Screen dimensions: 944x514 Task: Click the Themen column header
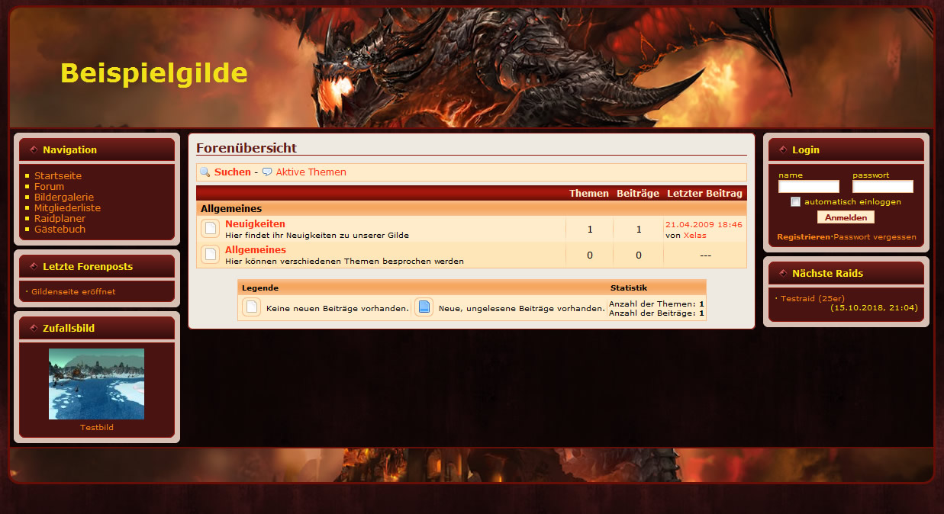point(589,194)
